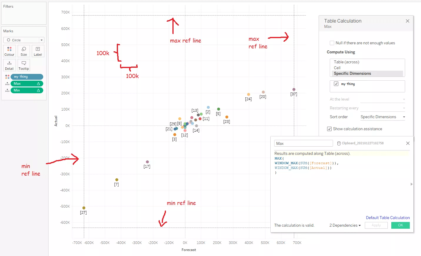Open the Label marks card

coord(38,51)
